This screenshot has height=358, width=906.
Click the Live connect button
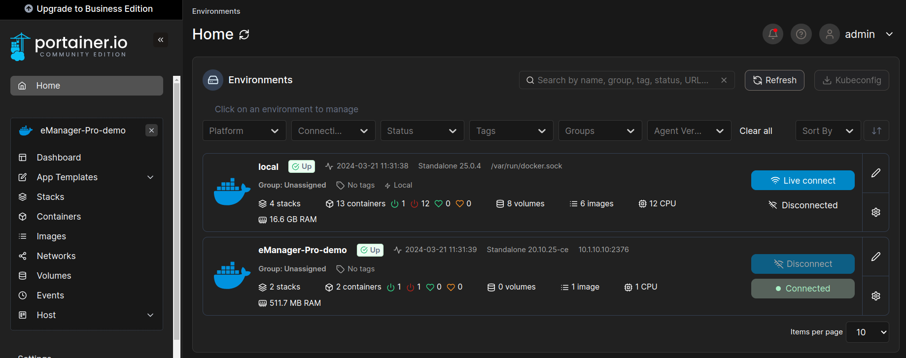[802, 180]
